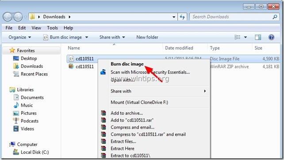Click the Forward navigation arrow button
The height and width of the screenshot is (160, 284).
(18, 17)
